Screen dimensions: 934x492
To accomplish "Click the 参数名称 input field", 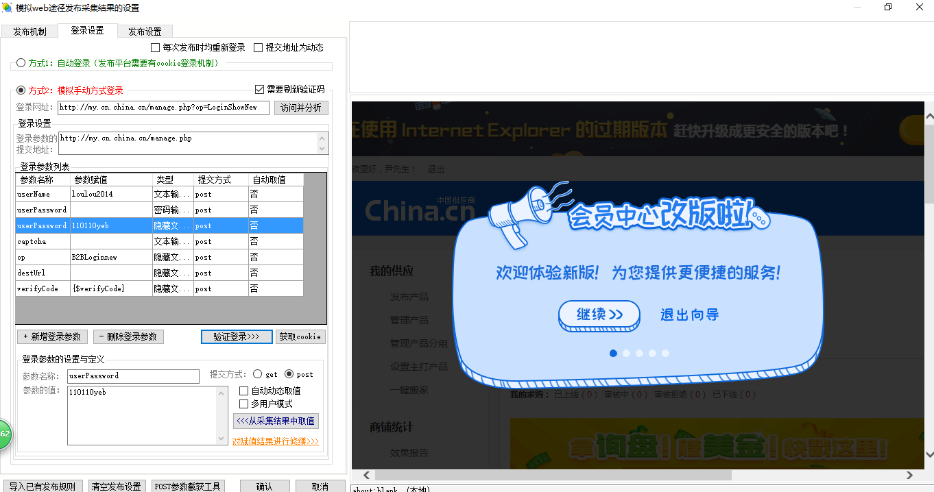I will click(x=133, y=376).
